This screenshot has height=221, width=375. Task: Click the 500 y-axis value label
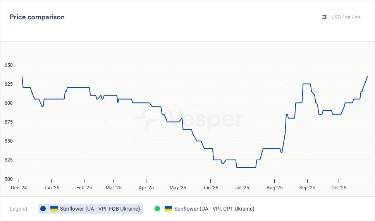9,179
